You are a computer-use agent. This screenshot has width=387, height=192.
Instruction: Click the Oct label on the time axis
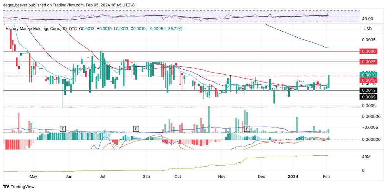(x=178, y=177)
